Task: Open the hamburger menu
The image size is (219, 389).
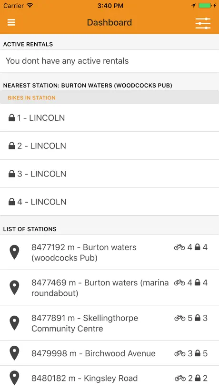Action: coord(11,22)
